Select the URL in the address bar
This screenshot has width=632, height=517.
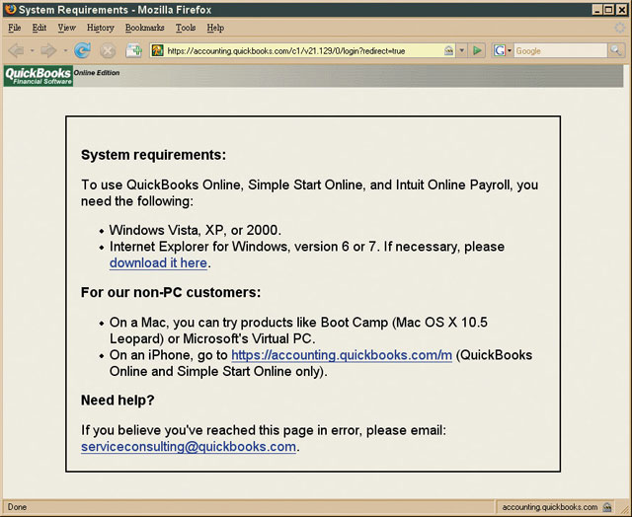point(286,51)
